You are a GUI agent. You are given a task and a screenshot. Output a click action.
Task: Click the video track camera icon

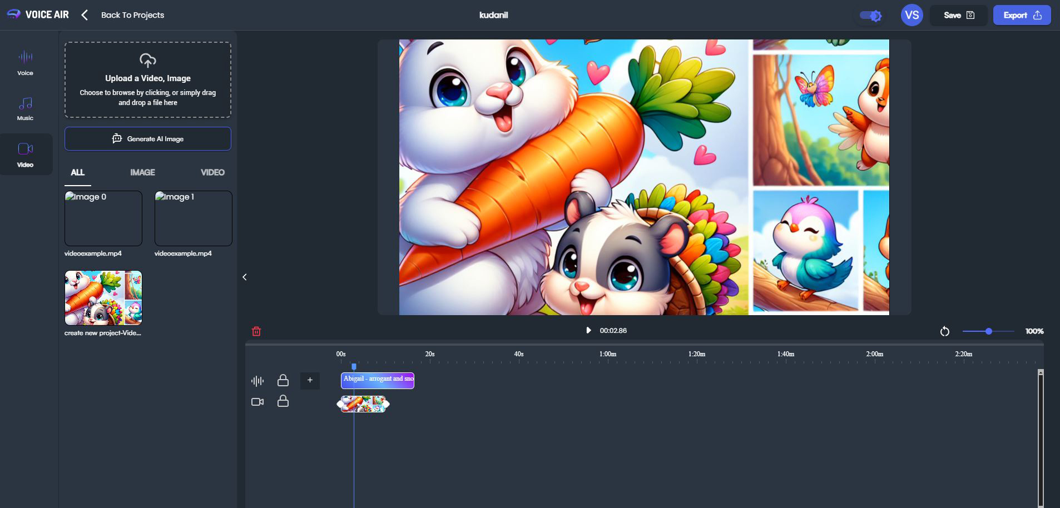257,402
